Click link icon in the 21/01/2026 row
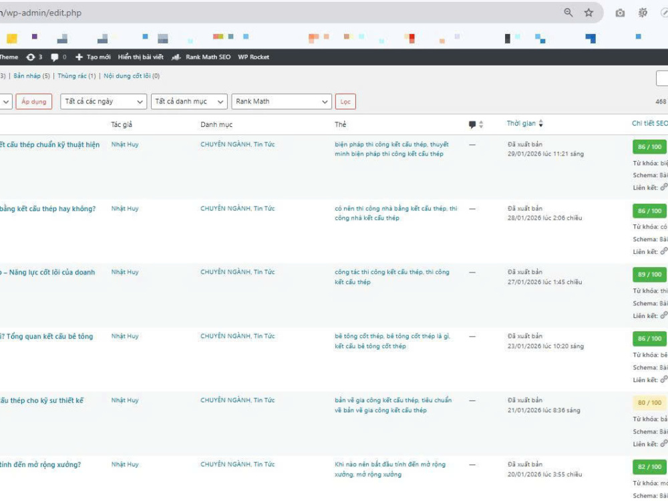This screenshot has height=501, width=668. pos(664,444)
